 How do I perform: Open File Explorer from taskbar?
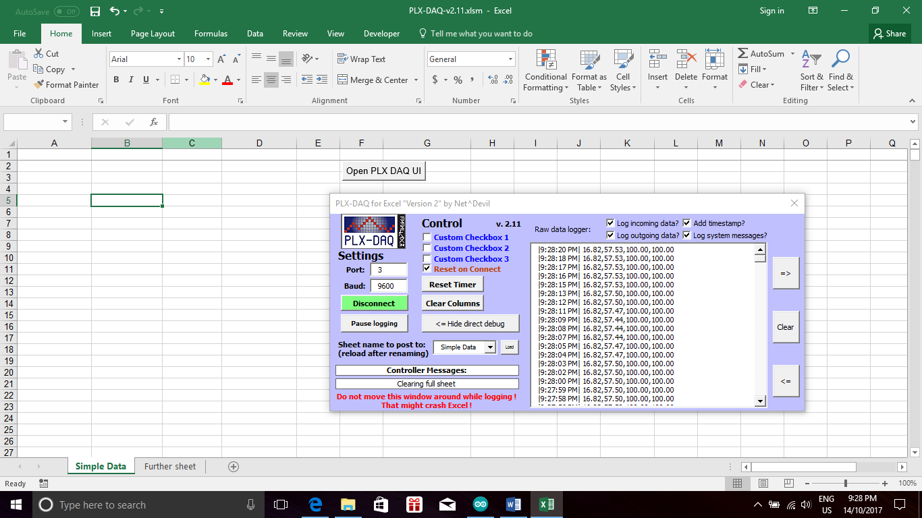pos(348,505)
